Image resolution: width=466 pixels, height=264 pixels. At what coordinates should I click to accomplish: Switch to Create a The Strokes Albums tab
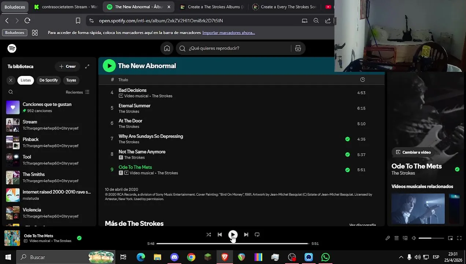tap(211, 7)
